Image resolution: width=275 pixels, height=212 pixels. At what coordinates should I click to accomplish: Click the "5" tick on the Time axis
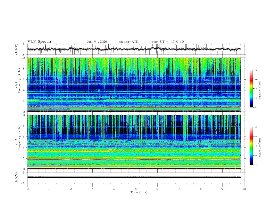(x=136, y=189)
